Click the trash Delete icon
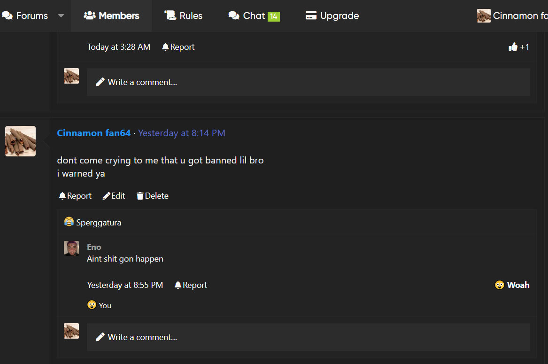Viewport: 548px width, 364px height. (x=140, y=196)
